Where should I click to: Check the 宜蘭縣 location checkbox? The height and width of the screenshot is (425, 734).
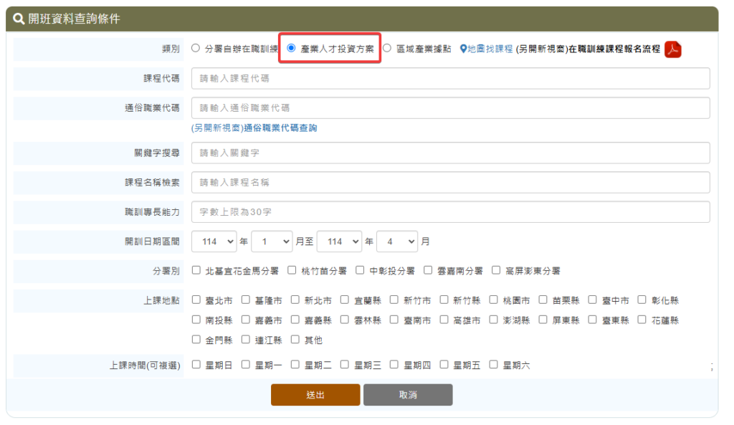(x=345, y=300)
